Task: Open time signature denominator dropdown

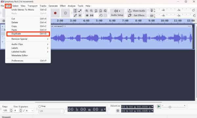Action: click(30, 110)
